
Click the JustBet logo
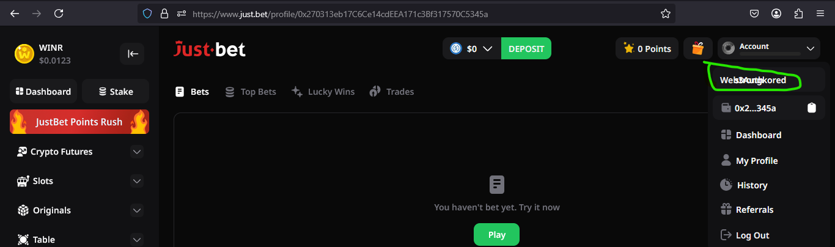[x=210, y=49]
